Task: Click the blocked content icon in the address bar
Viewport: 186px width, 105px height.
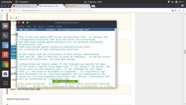Action: click(x=173, y=10)
